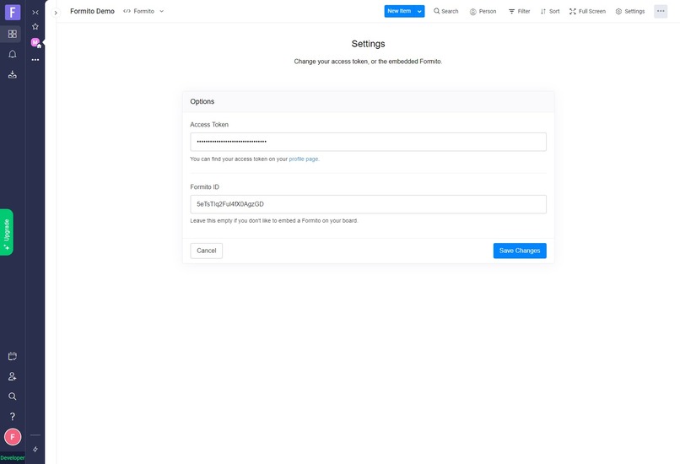Open the Filter option

pyautogui.click(x=519, y=11)
